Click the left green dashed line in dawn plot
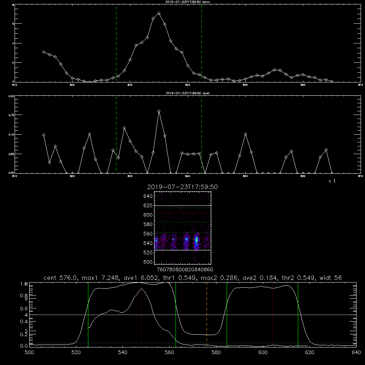Viewport: 365px width, 365px height. pyautogui.click(x=116, y=43)
